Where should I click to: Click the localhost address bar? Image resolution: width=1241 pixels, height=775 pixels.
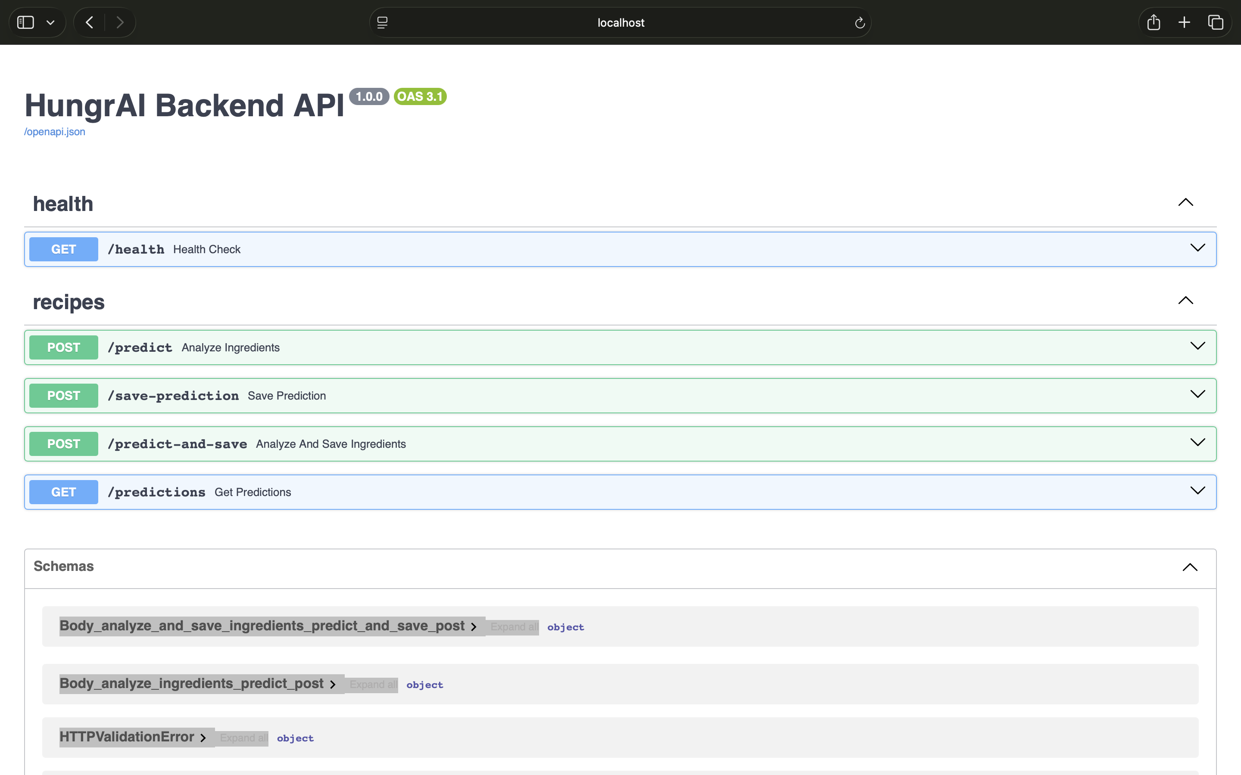click(620, 22)
